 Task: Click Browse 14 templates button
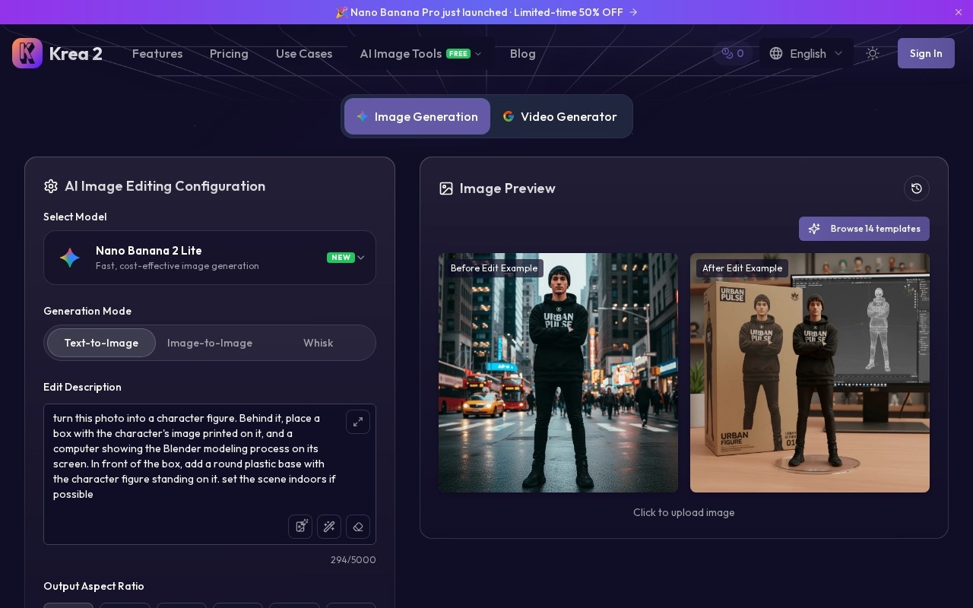864,229
